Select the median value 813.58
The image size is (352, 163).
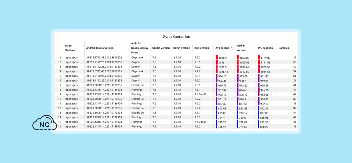tap(244, 108)
